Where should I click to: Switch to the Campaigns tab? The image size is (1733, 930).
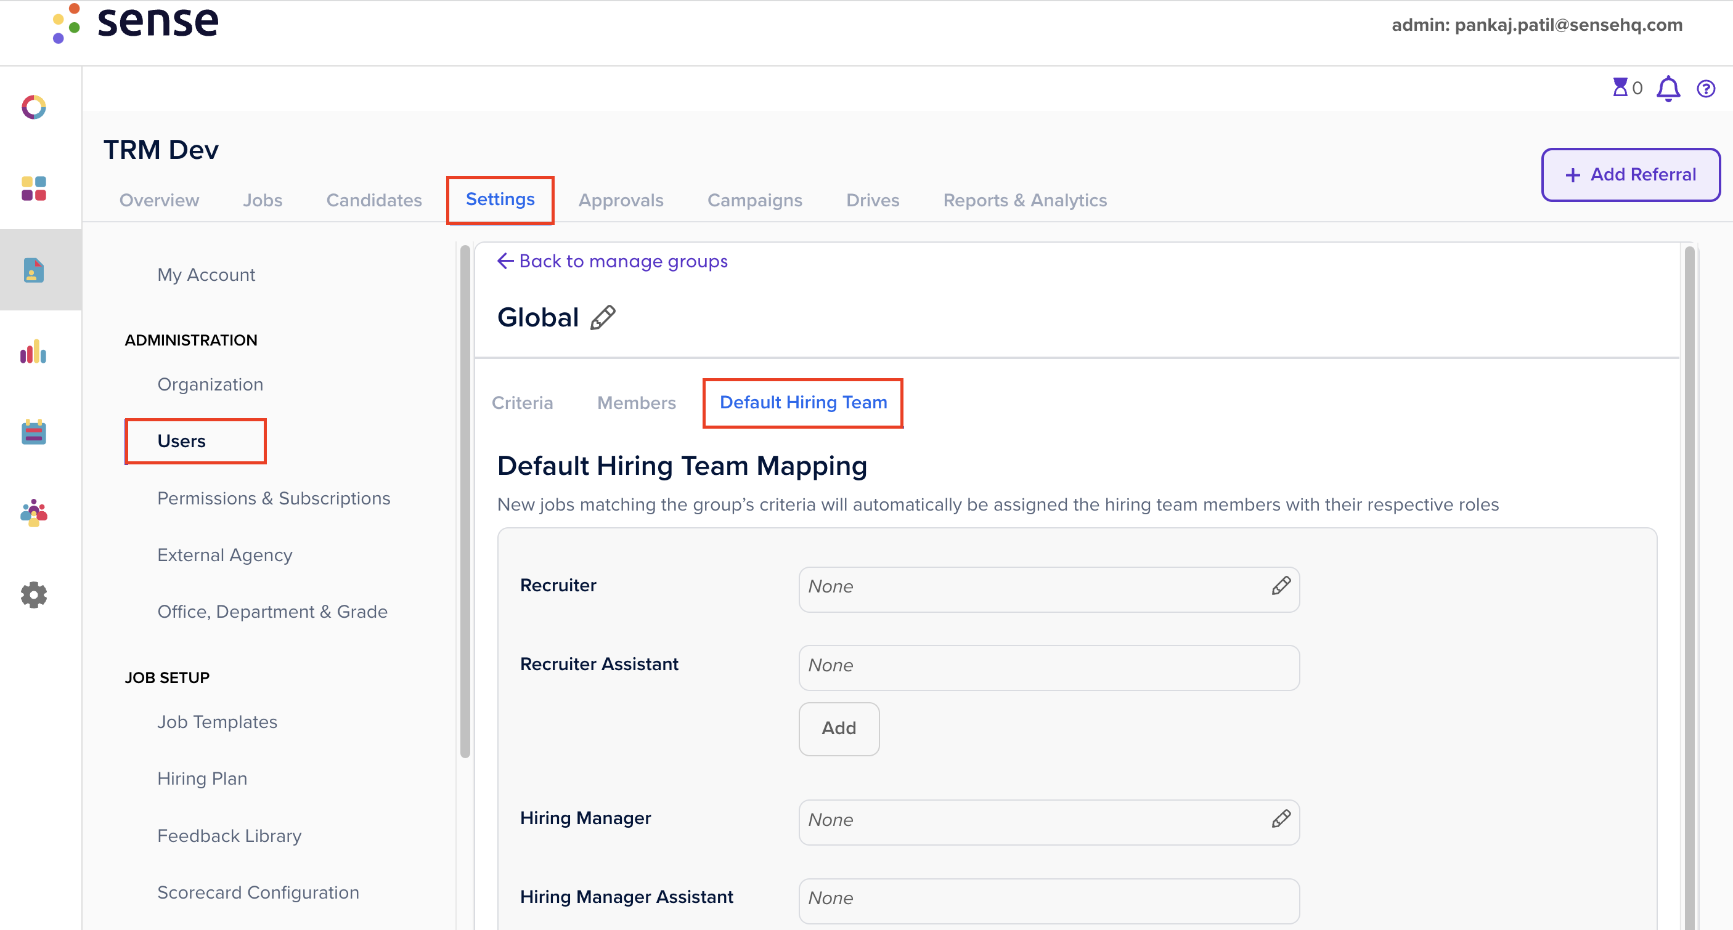pos(755,200)
